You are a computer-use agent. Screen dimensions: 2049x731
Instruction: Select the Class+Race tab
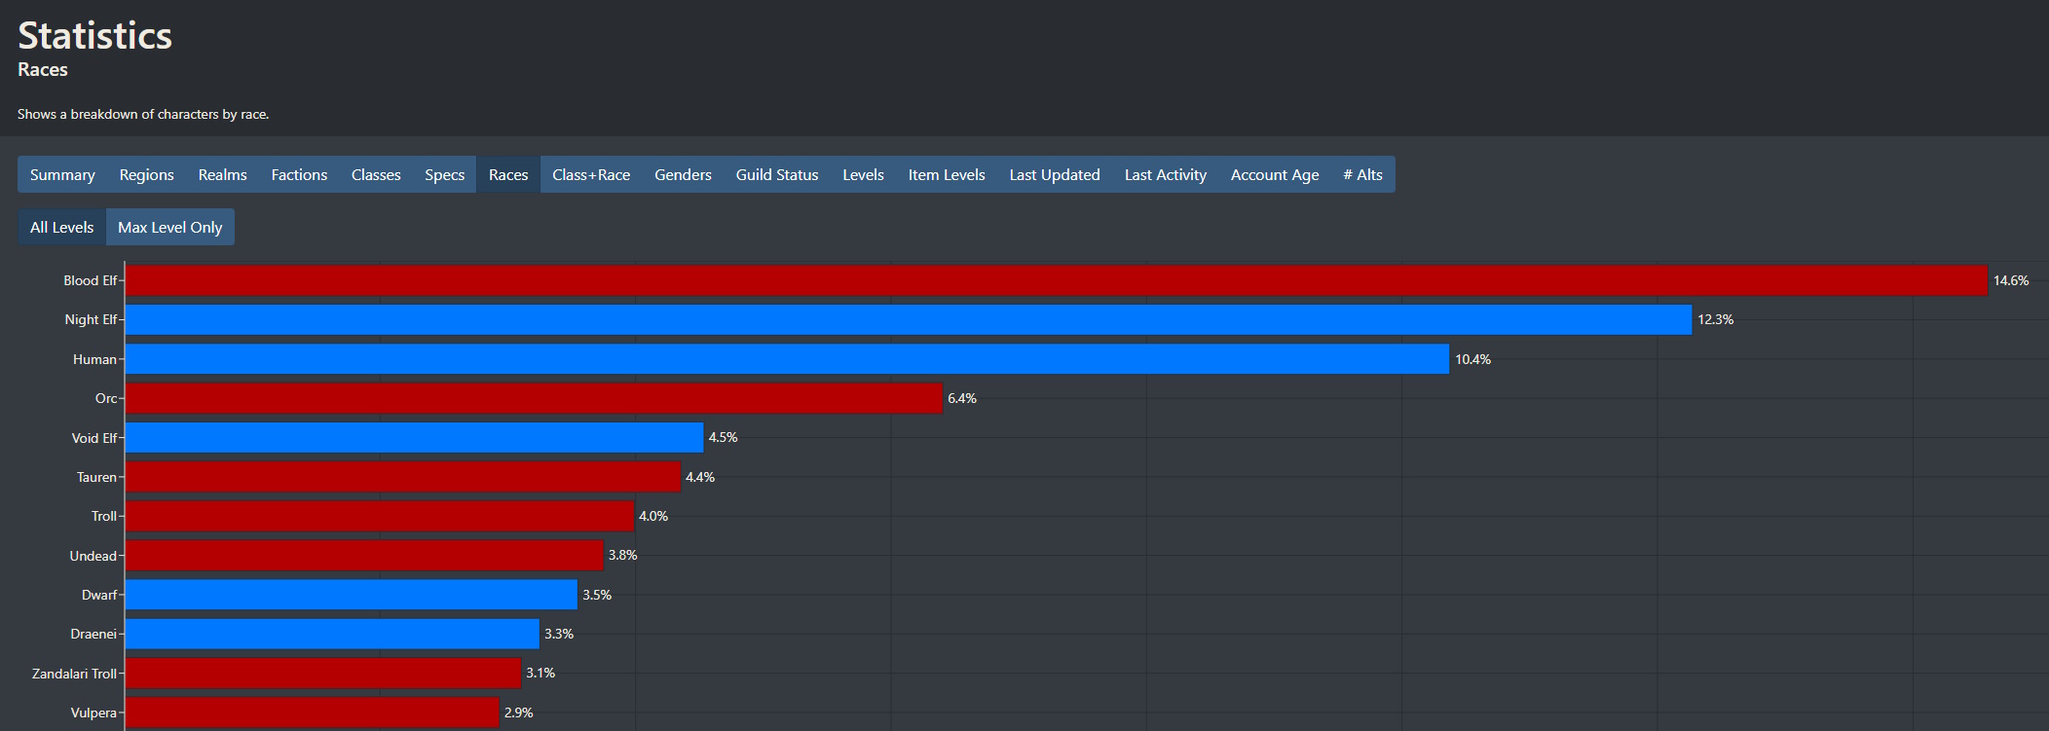click(591, 174)
